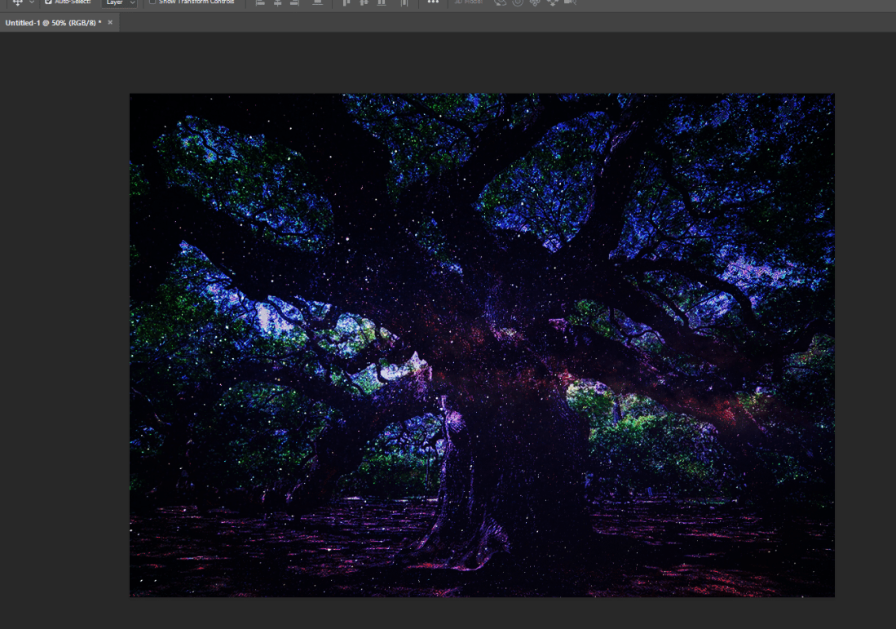Toggle the Auto-Select checkbox
Screen dimensions: 896x629
click(x=48, y=2)
